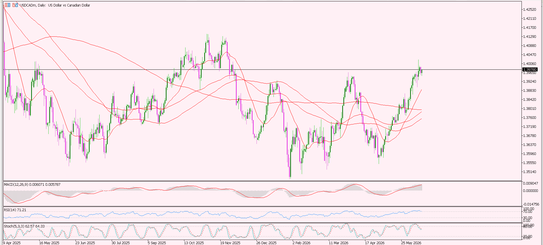Click the 13 Oct 2025 date label
This screenshot has width=543, height=245.
point(194,243)
